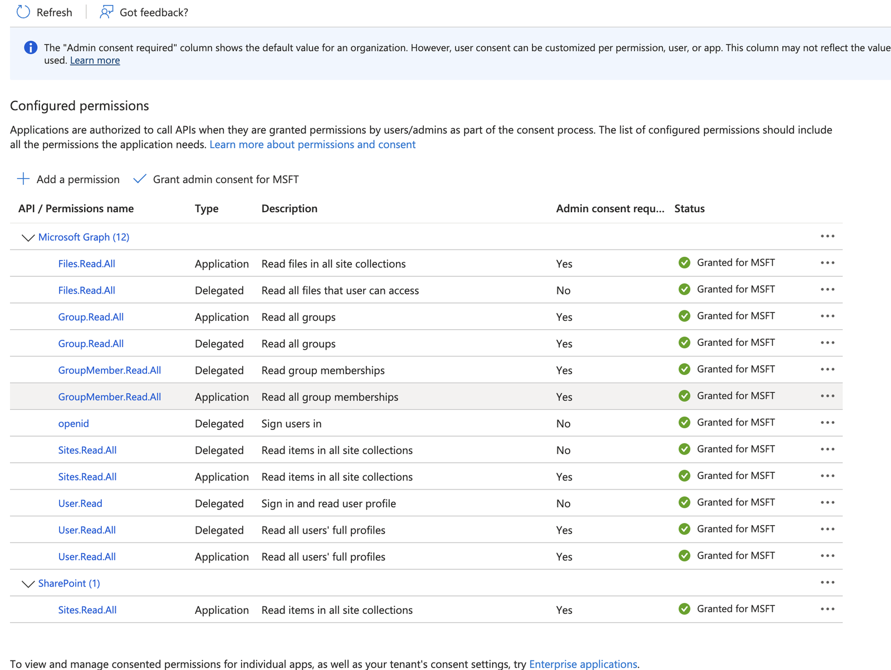Open the Learn more link in banner
The height and width of the screenshot is (670, 891).
(x=95, y=60)
